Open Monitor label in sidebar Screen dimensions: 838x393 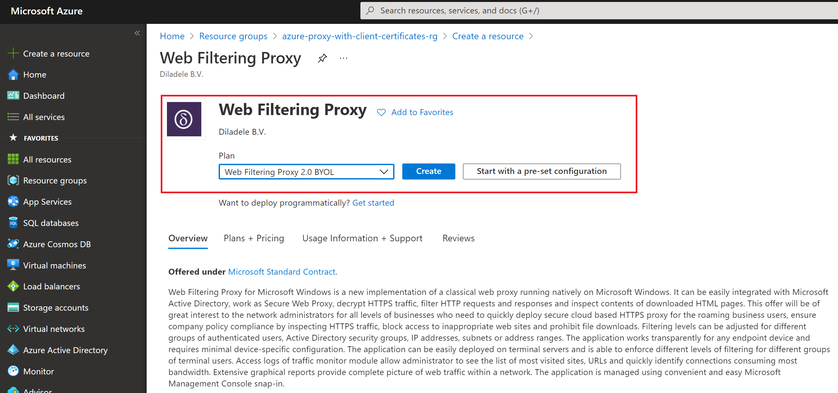(39, 371)
